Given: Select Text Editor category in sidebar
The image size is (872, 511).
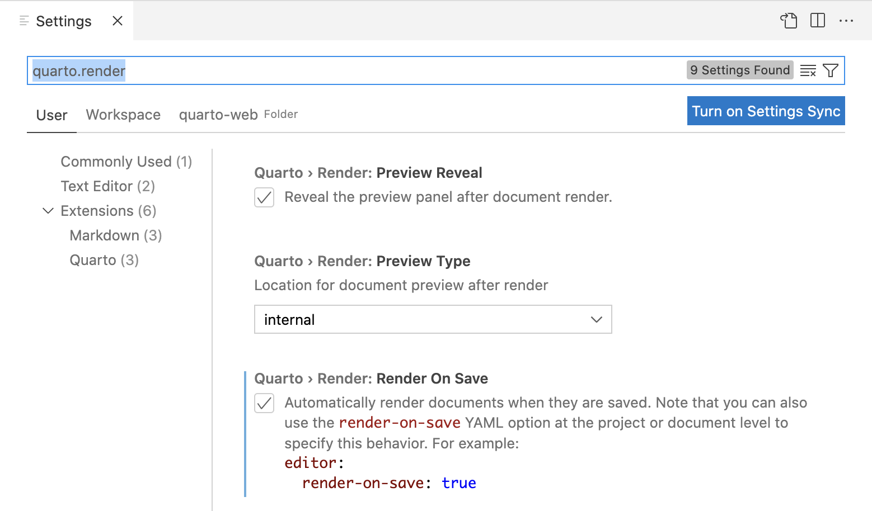Looking at the screenshot, I should 107,186.
